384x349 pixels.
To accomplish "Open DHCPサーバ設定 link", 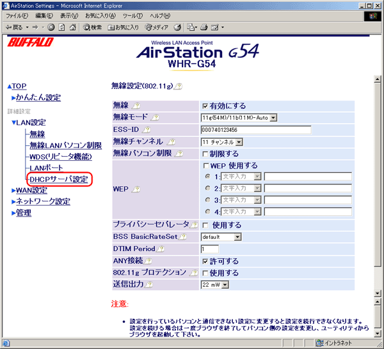I will (x=59, y=179).
